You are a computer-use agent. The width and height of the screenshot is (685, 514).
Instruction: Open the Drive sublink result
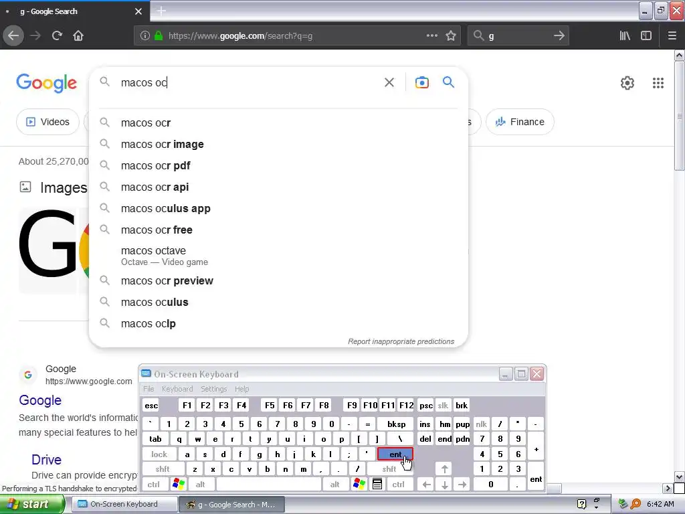point(46,460)
